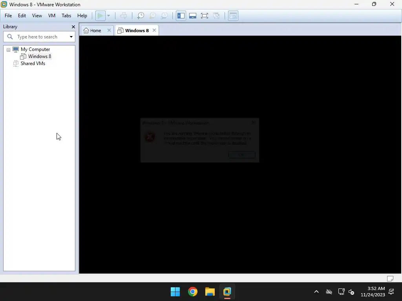
Task: Click the console view toolbar icon
Action: click(233, 16)
